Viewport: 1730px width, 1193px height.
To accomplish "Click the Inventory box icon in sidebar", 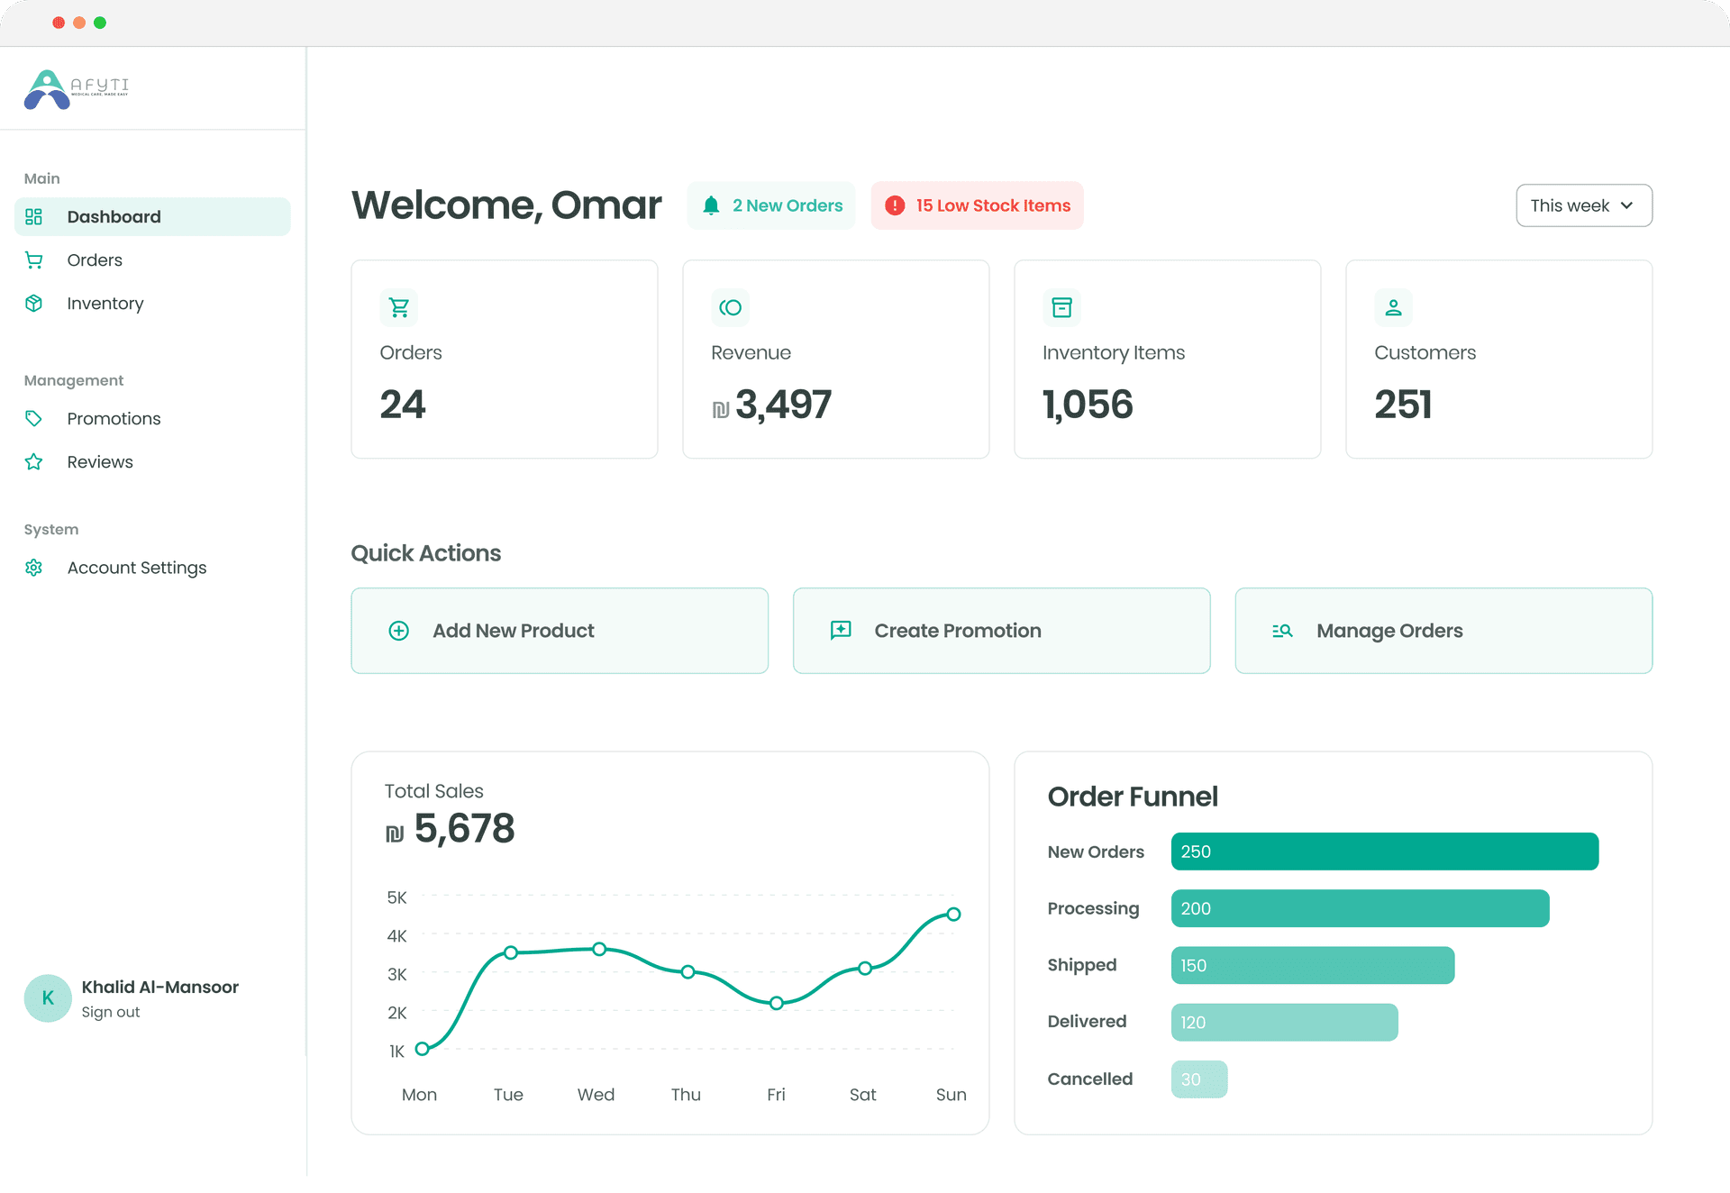I will click(x=34, y=304).
